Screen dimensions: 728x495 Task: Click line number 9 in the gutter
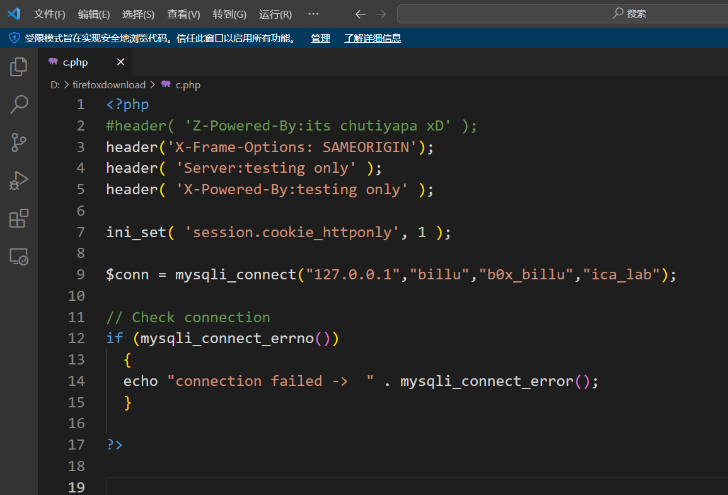click(x=81, y=274)
